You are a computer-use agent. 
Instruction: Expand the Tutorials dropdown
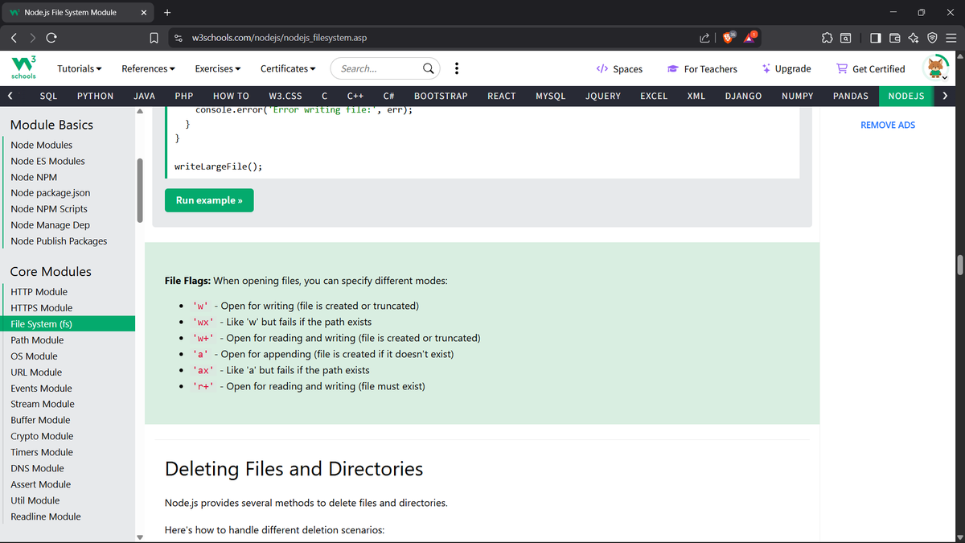[x=80, y=68]
